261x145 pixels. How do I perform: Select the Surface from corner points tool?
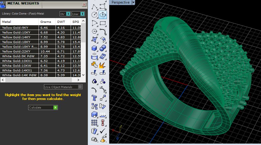tap(94, 40)
